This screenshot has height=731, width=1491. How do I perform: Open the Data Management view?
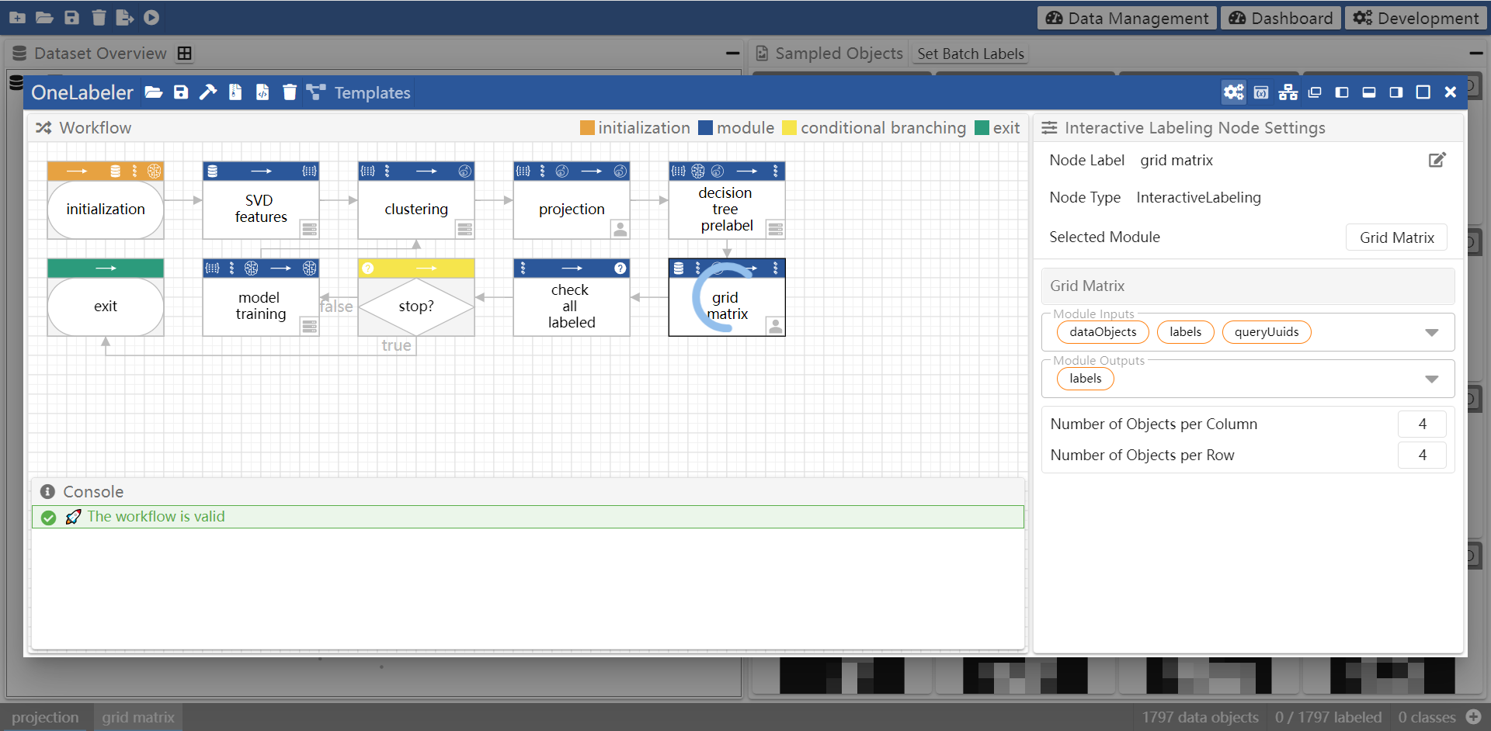tap(1127, 18)
